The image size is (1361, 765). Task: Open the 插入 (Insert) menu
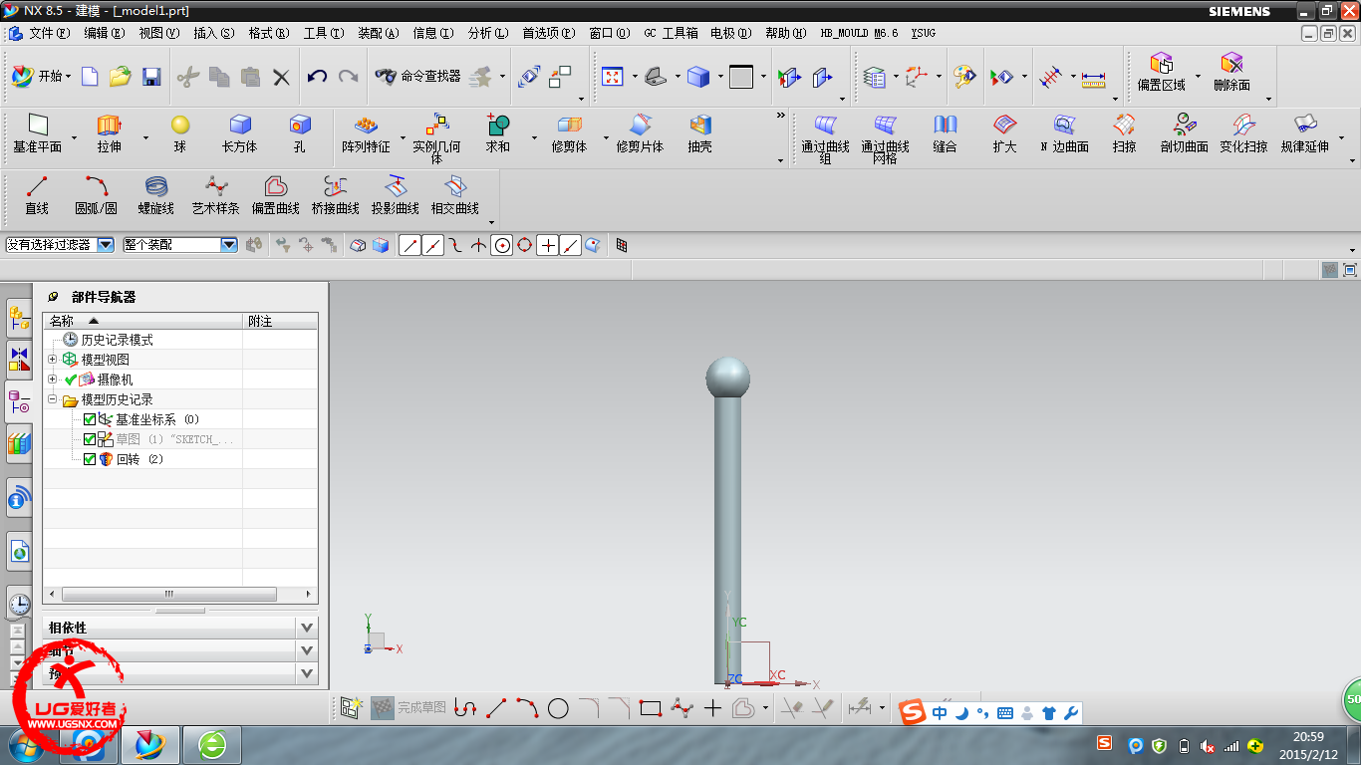[x=214, y=33]
